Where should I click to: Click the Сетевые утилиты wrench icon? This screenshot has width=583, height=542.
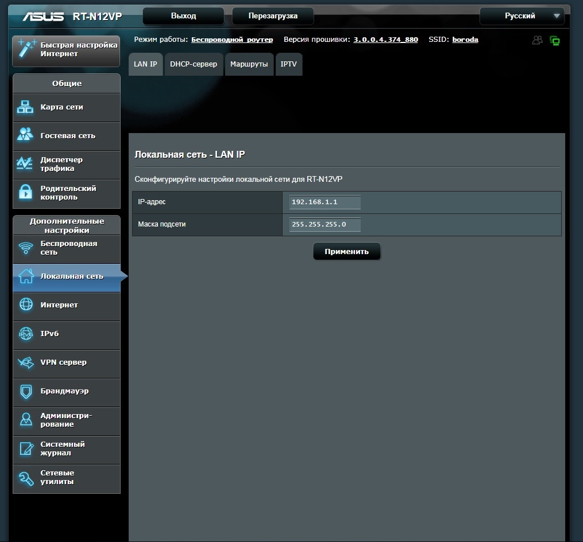[x=26, y=478]
